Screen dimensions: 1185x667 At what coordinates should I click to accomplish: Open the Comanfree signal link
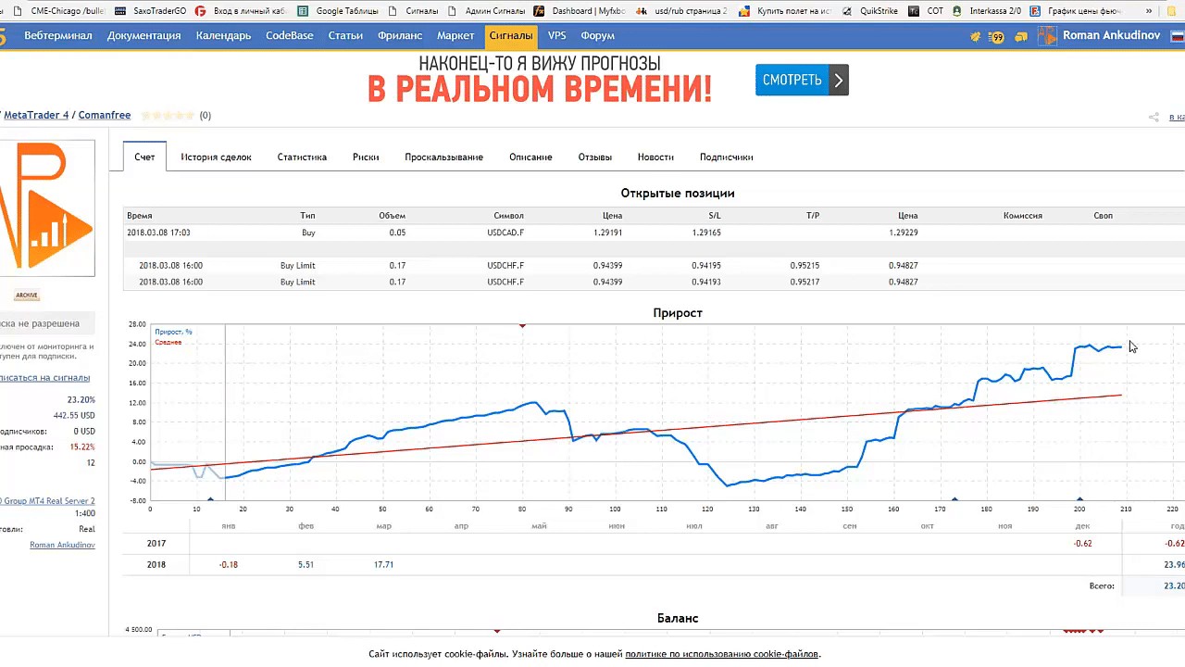[x=105, y=116]
